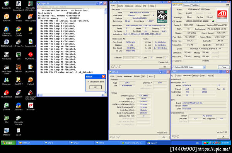Click the GPU Clock value field in GPU-Z
The height and width of the screenshot is (153, 232).
point(188,52)
